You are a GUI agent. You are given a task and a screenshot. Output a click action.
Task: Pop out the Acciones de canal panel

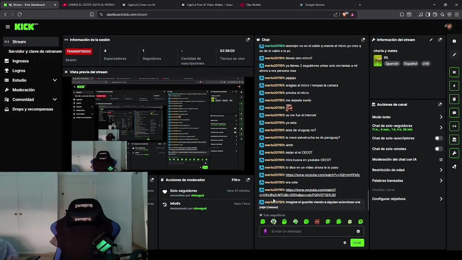(x=440, y=104)
